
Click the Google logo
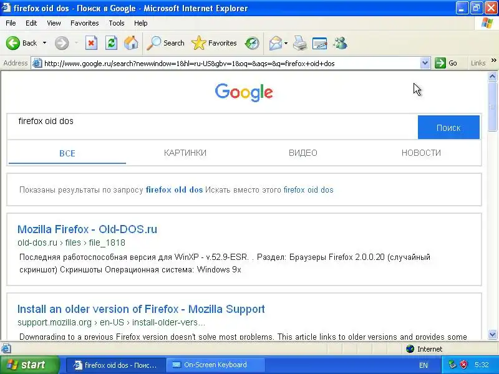click(244, 92)
